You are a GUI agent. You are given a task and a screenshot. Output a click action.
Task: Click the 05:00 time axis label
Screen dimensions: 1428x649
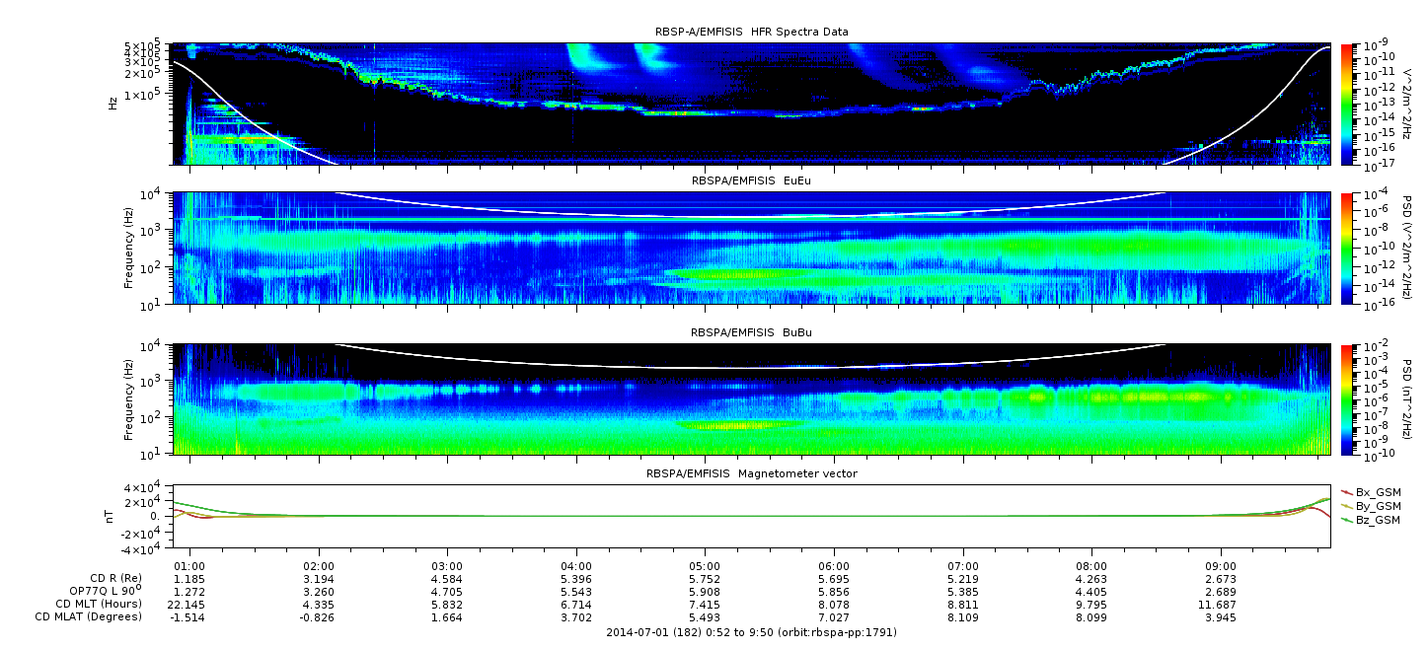tap(705, 566)
